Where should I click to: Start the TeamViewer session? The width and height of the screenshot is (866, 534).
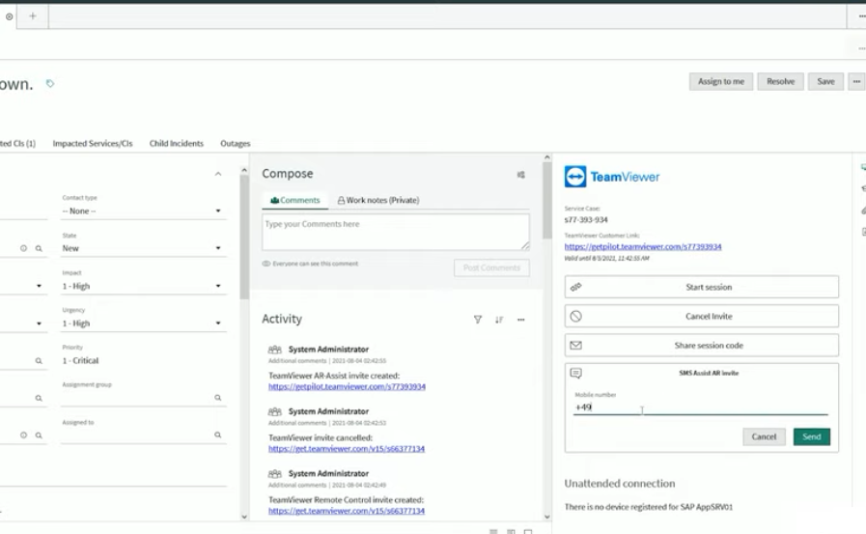702,287
